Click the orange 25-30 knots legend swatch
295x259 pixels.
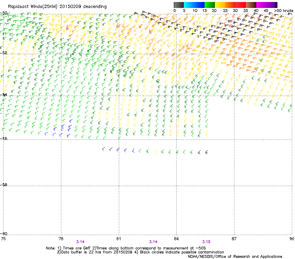coord(230,5)
